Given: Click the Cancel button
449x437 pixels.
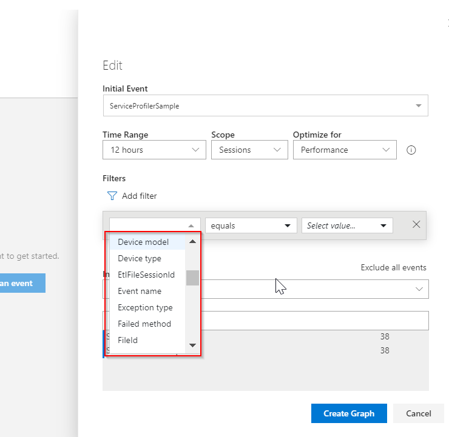Looking at the screenshot, I should [418, 413].
